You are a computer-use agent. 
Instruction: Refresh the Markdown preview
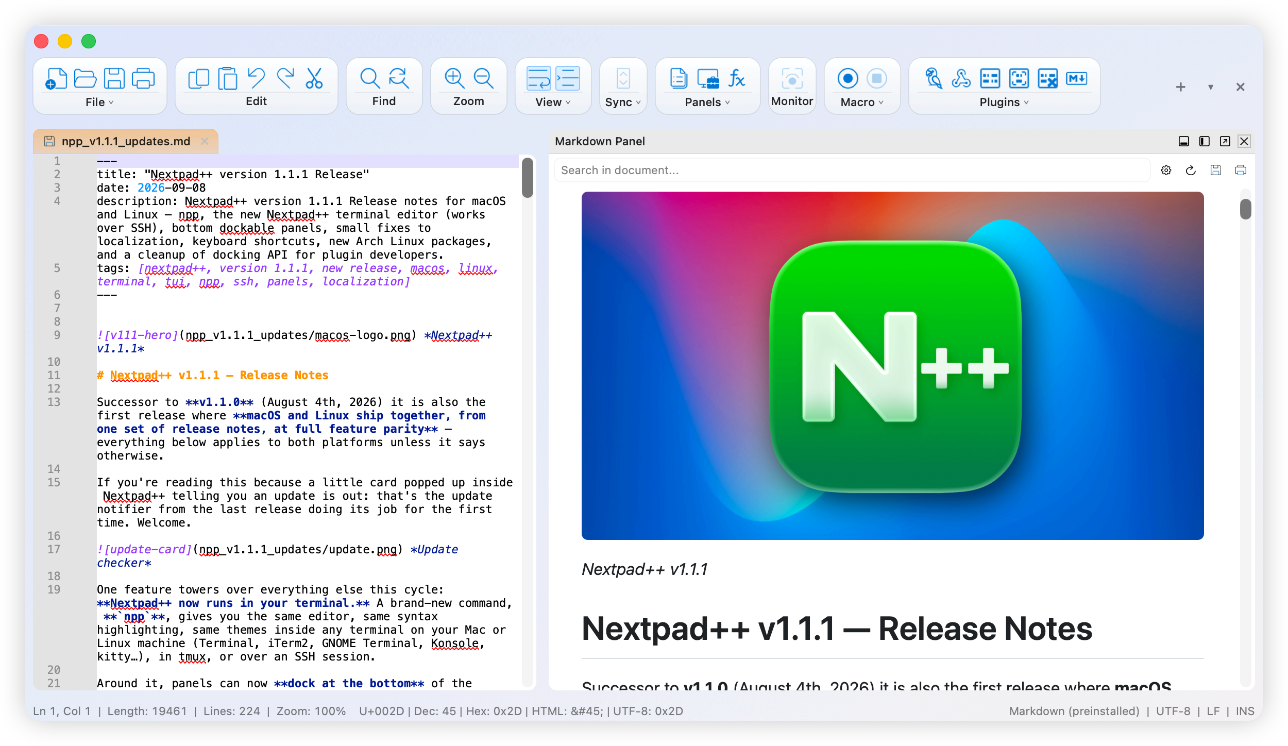pyautogui.click(x=1191, y=170)
